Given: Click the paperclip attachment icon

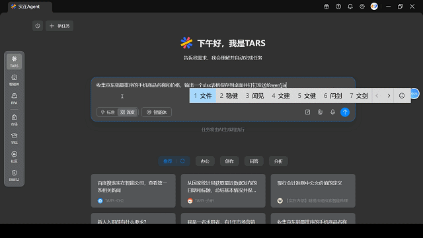Looking at the screenshot, I should click(320, 112).
